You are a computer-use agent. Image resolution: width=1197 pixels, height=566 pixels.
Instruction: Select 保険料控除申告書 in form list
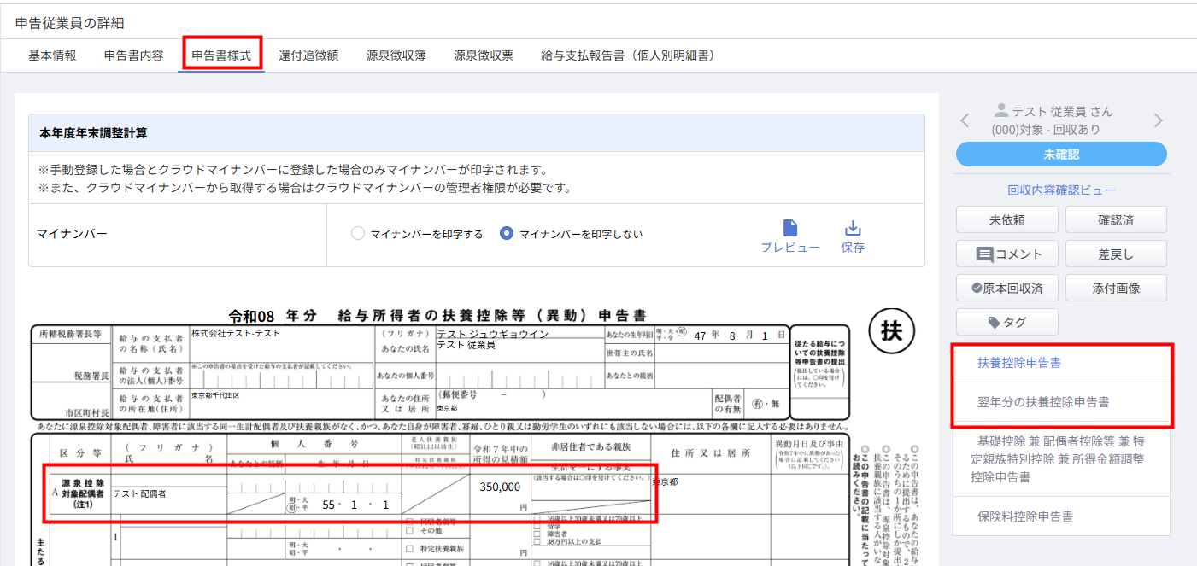click(x=1061, y=516)
